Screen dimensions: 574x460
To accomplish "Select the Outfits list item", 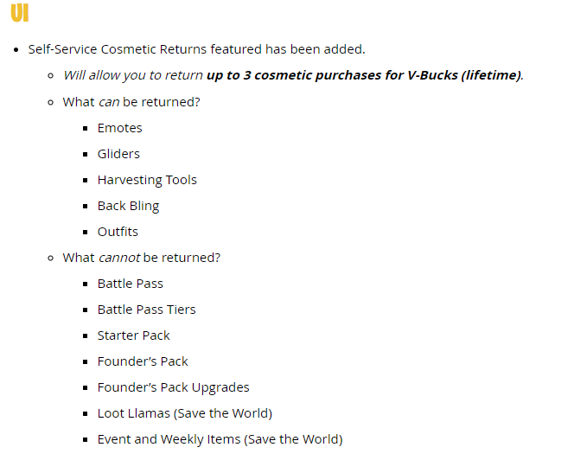I will pos(118,232).
